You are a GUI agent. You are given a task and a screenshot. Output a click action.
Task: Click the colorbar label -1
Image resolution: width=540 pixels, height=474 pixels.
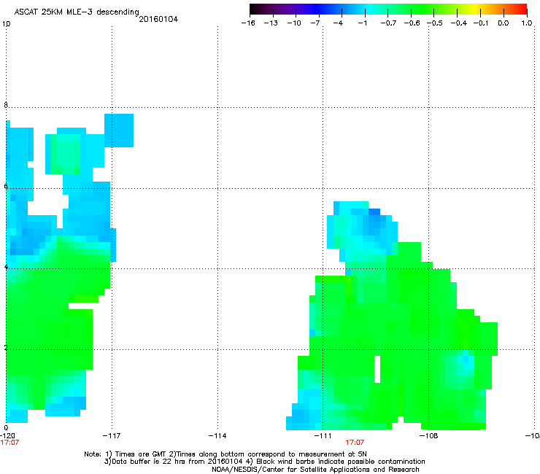(x=362, y=23)
